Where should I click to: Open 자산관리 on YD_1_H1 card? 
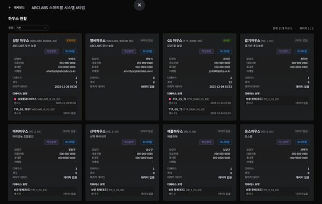tap(284, 52)
